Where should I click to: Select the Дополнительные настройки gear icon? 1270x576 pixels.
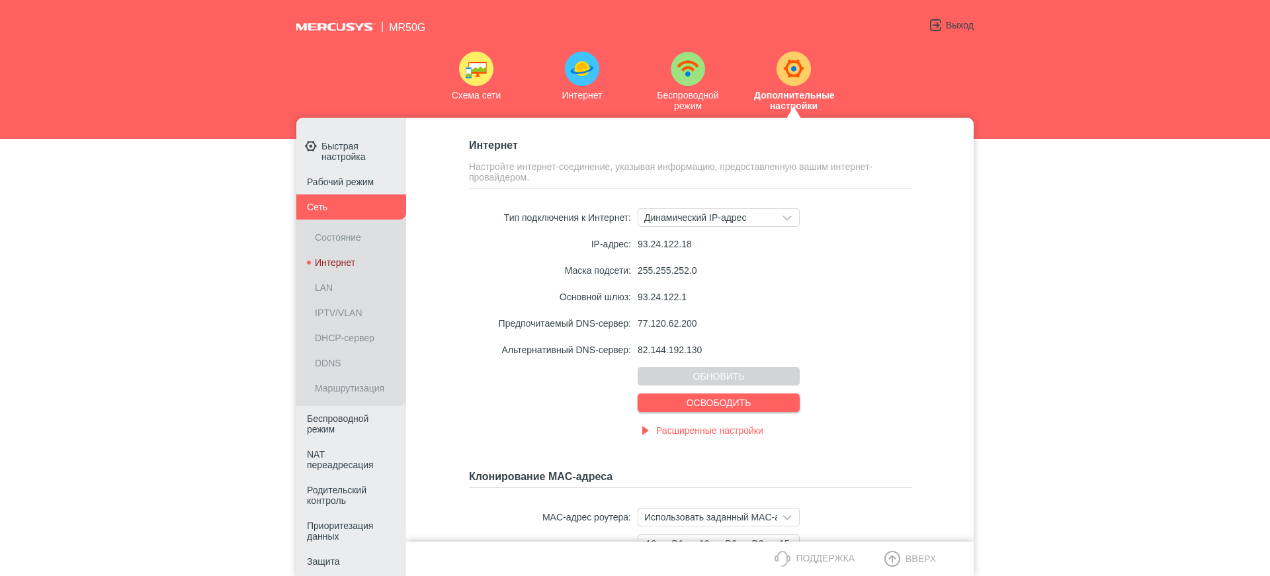coord(793,69)
